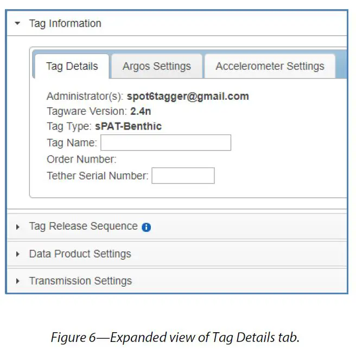The image size is (356, 349).
Task: Open the Accelerometer Settings tab
Action: [x=270, y=67]
